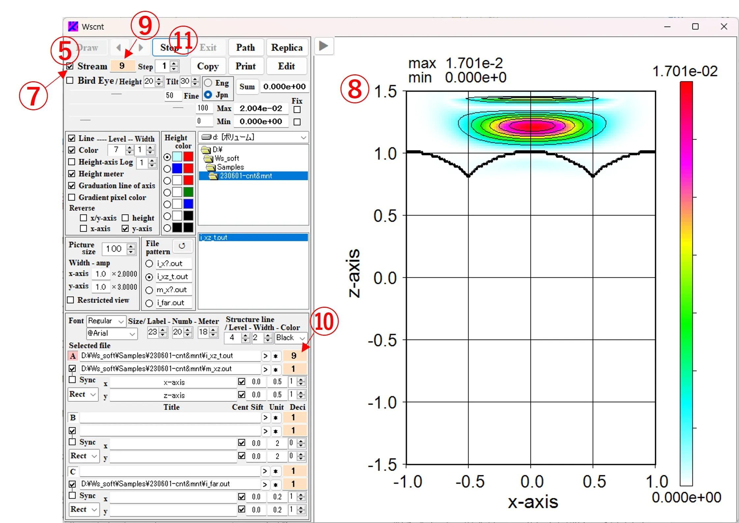Toggle Height meter checkbox
Screen dimensions: 739x523
(71, 174)
